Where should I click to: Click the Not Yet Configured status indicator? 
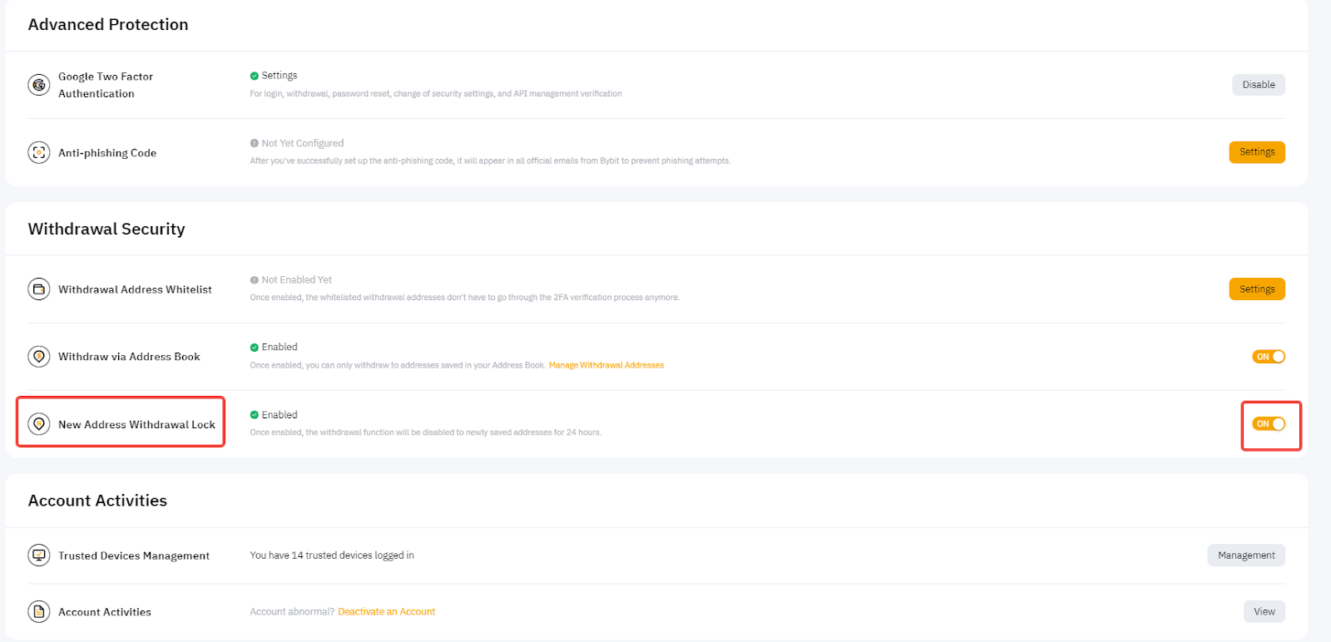297,143
